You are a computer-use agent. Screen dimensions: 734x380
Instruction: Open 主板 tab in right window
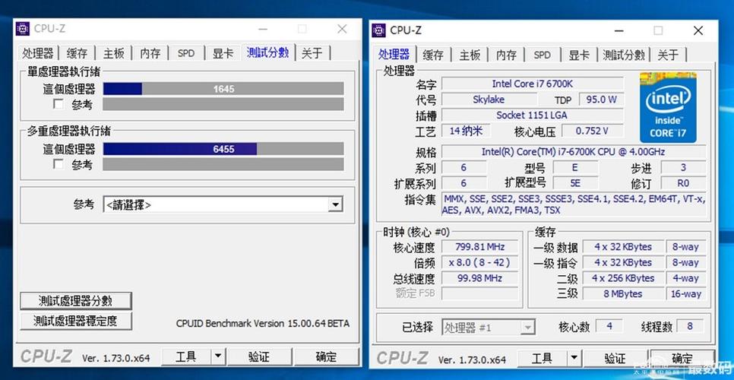click(470, 55)
